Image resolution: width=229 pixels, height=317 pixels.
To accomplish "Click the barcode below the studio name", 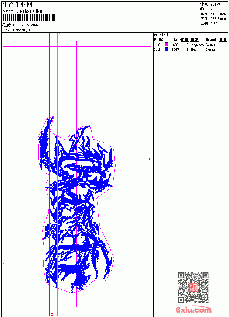I will click(x=29, y=17).
